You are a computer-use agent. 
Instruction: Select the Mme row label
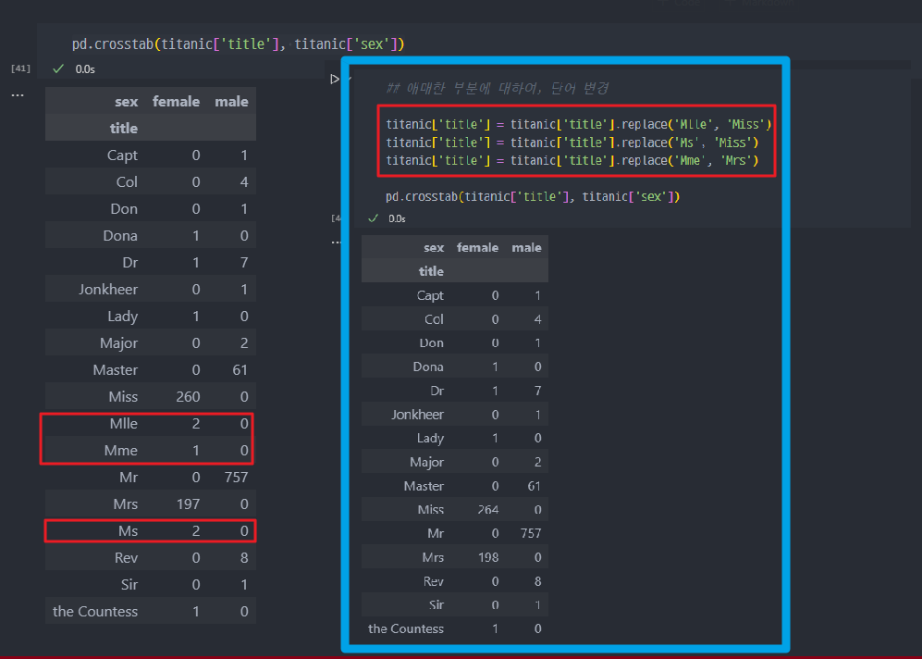click(121, 451)
